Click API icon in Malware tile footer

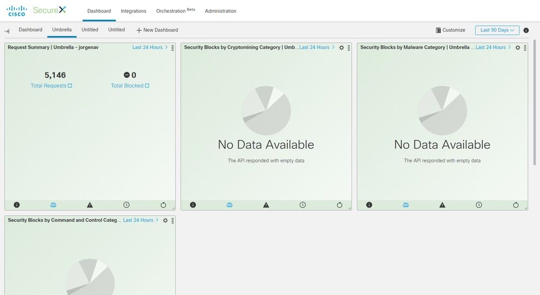(x=406, y=205)
